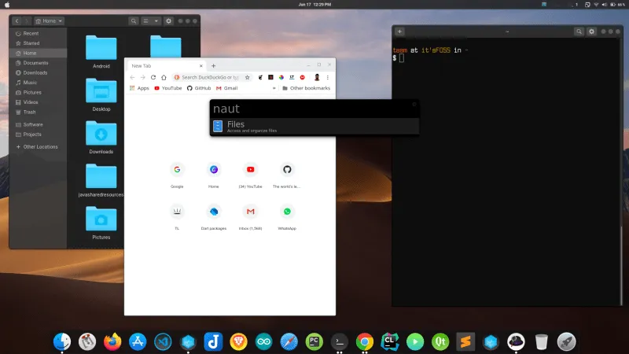Open a new tab in the terminal
The image size is (629, 354).
[x=400, y=31]
